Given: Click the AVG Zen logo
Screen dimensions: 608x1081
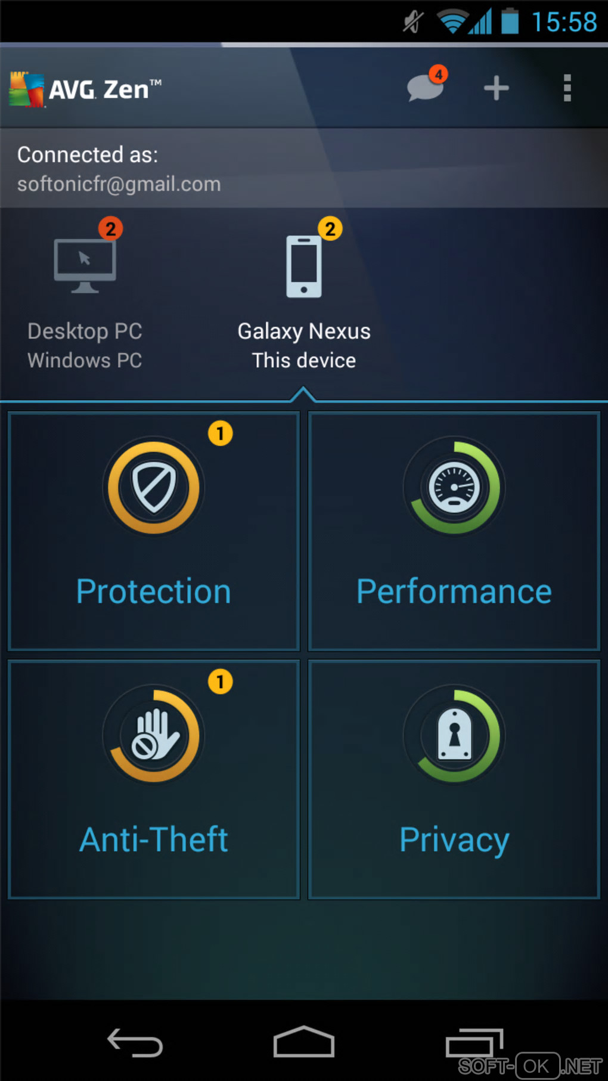Looking at the screenshot, I should tap(85, 89).
